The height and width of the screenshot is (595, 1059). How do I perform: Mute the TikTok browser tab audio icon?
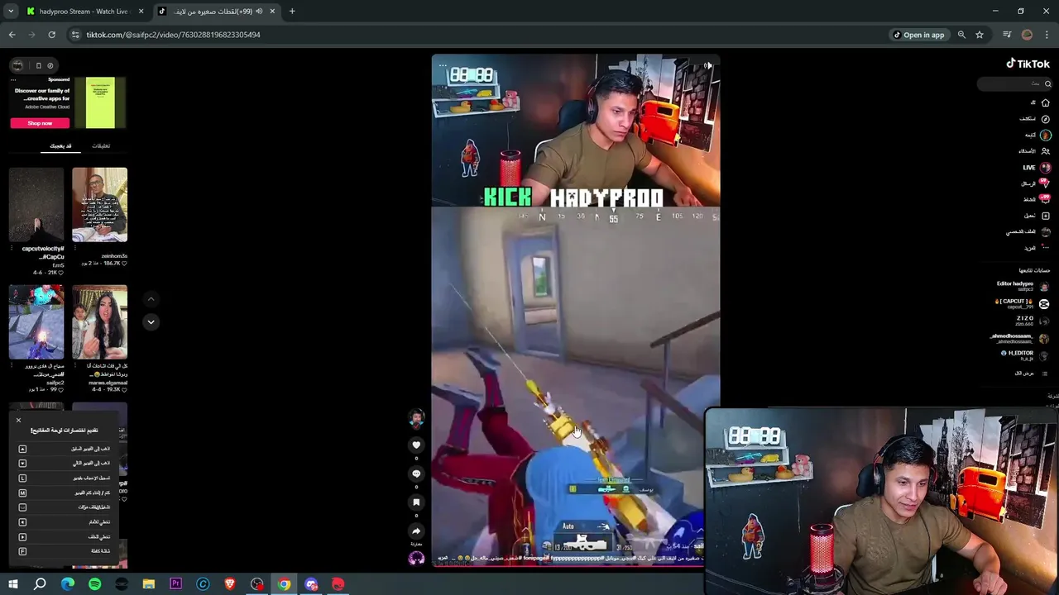coord(259,12)
